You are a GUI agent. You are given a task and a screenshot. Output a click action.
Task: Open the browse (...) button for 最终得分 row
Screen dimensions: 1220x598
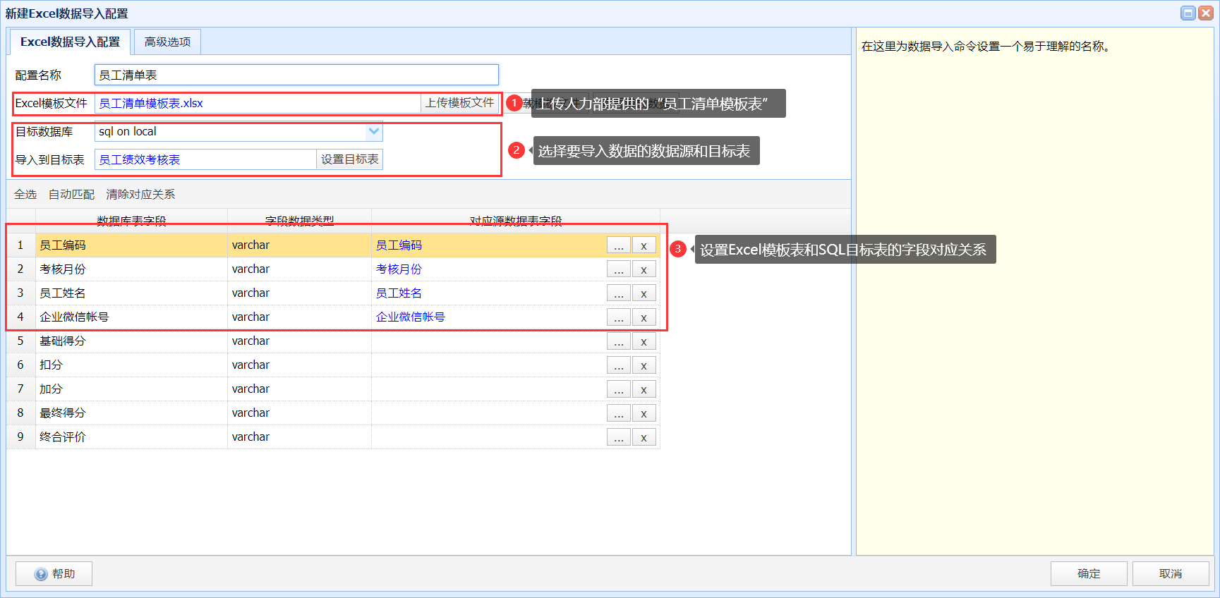[619, 413]
